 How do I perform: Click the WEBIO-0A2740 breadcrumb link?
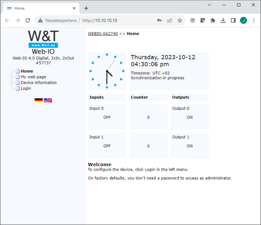pyautogui.click(x=103, y=33)
